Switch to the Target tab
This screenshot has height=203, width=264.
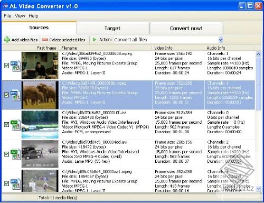tap(112, 28)
